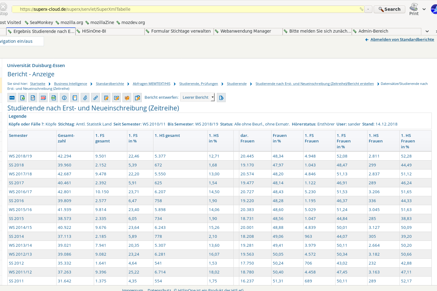Switch to Bitte melden Sie sich tab
The height and width of the screenshot is (291, 437).
[x=317, y=31]
